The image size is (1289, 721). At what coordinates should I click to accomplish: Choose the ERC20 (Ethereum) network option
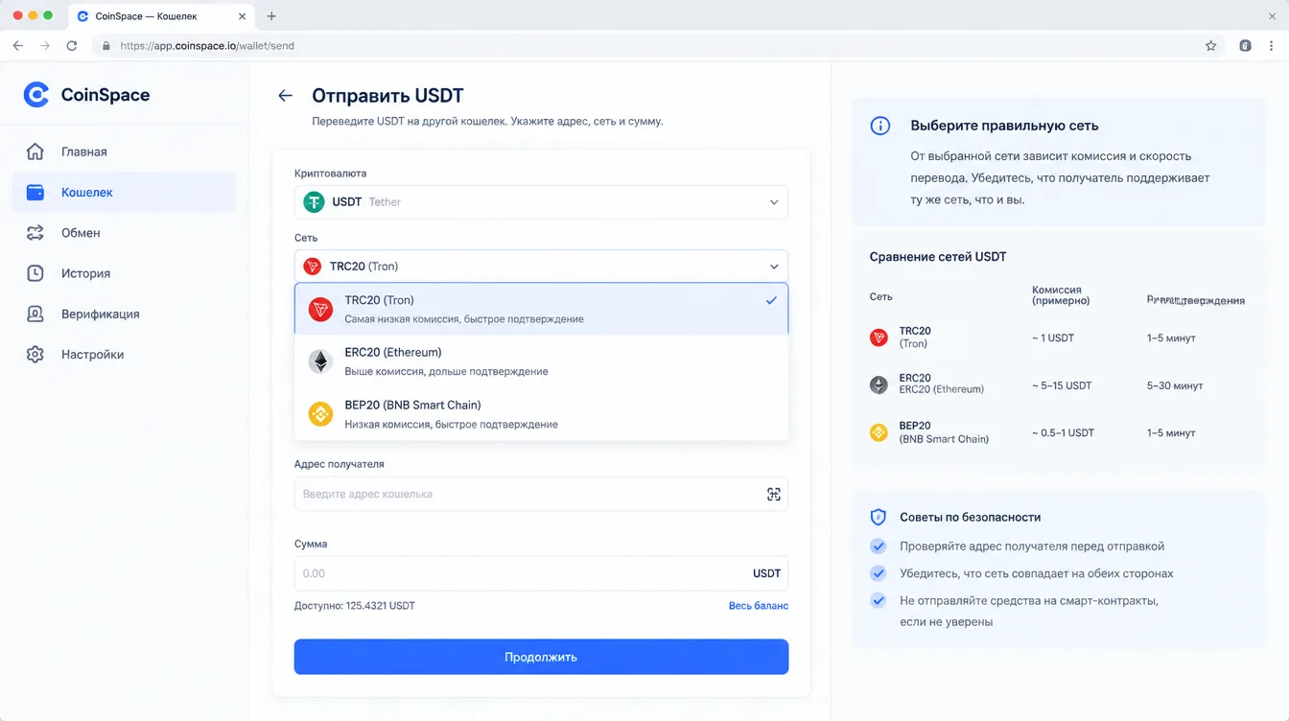(541, 361)
